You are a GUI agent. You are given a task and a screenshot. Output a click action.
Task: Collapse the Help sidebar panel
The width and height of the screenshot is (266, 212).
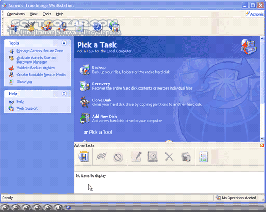click(x=64, y=93)
